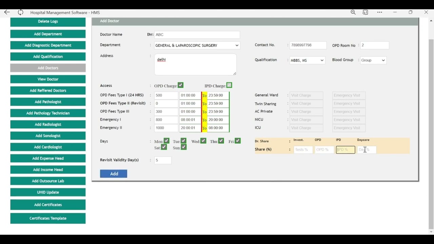Toggle the OPD Charge checkbox
Viewport: 434px width, 244px height.
point(181,85)
